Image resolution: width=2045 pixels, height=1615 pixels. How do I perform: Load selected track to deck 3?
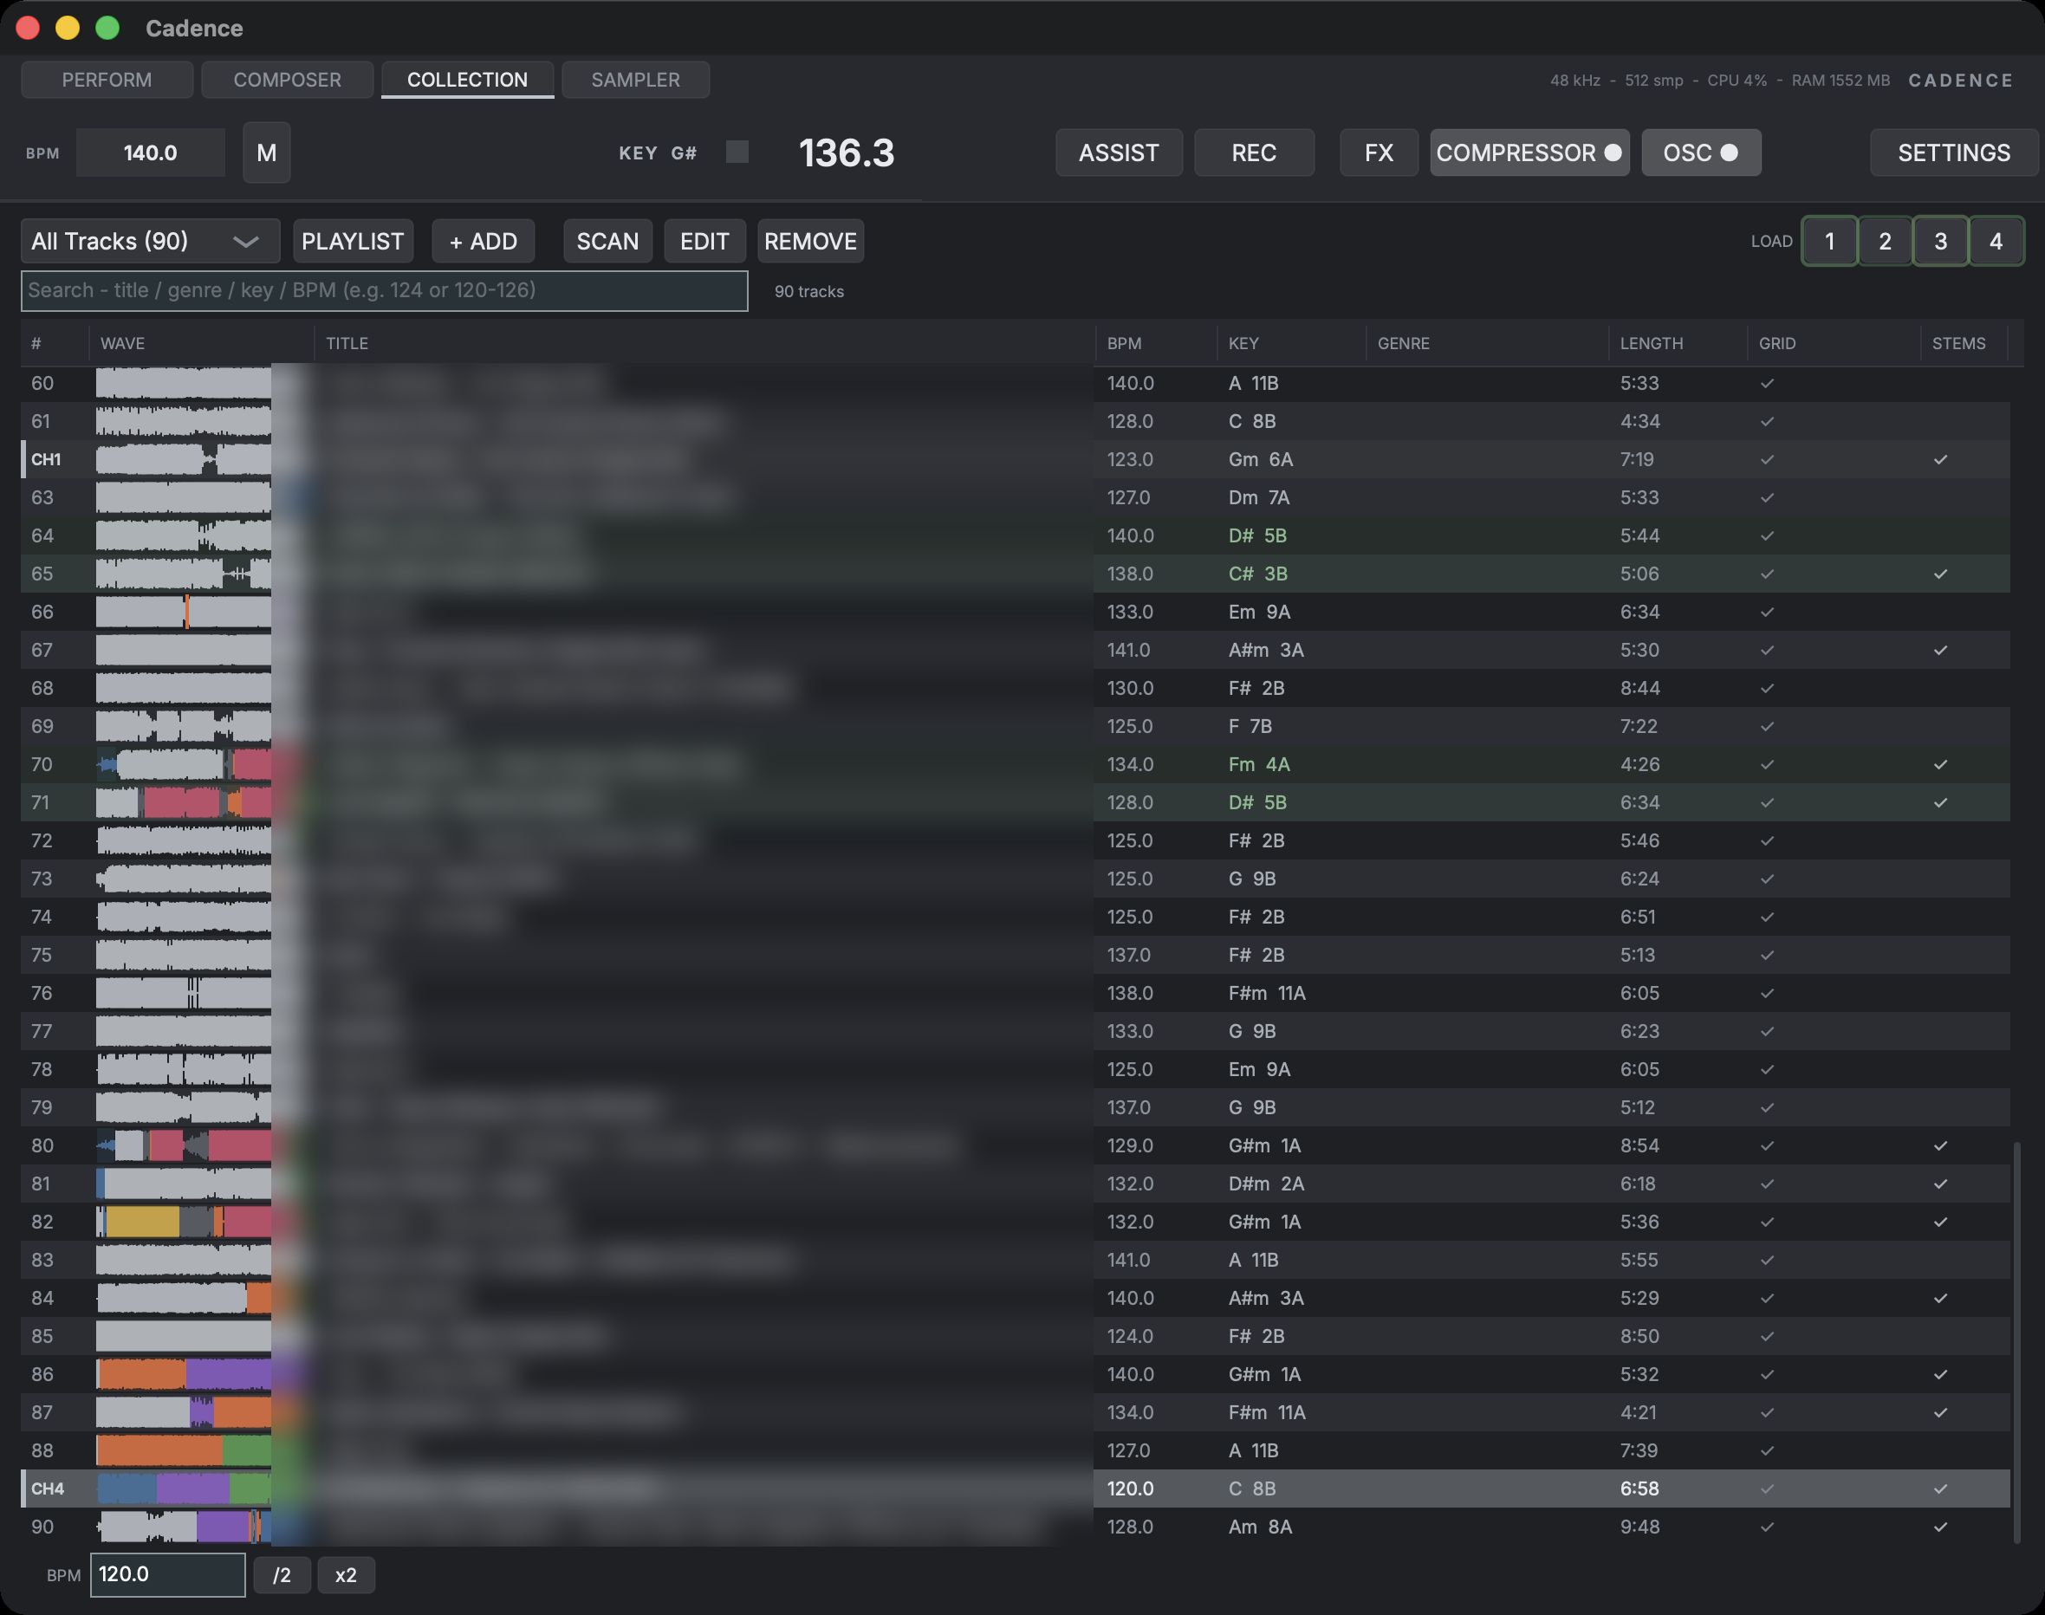1940,241
